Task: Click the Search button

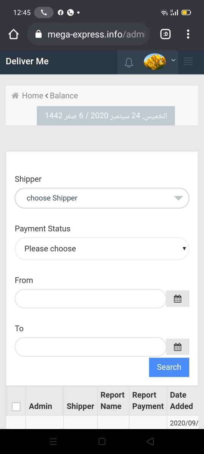Action: 169,367
